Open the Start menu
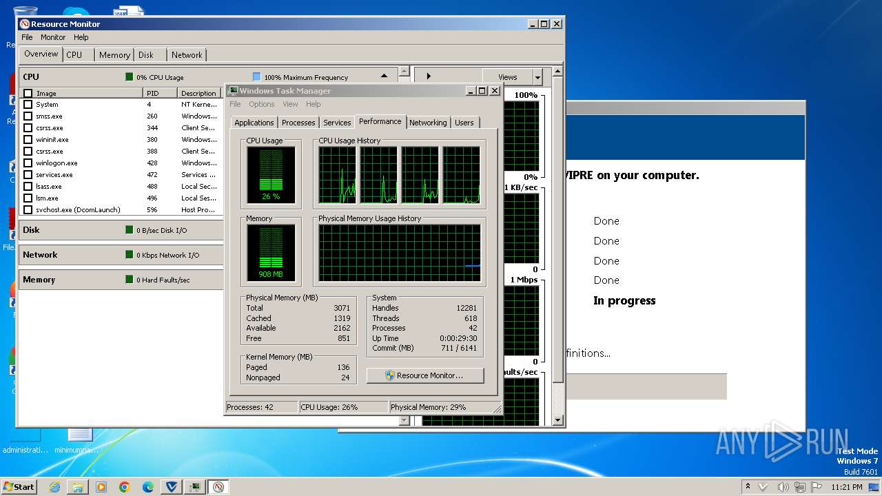Image resolution: width=882 pixels, height=496 pixels. [19, 487]
